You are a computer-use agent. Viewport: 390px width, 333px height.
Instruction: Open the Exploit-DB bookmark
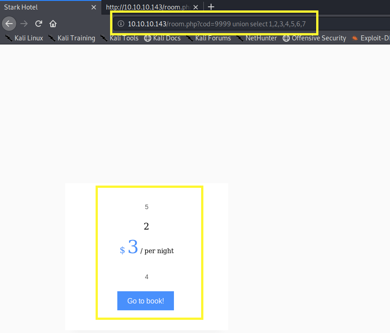371,38
